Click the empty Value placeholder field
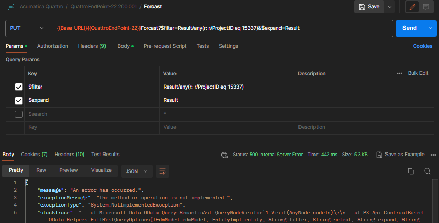The image size is (439, 223). (226, 127)
